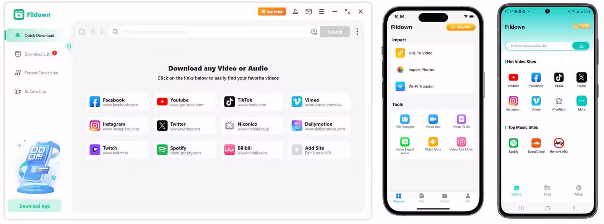Tap the PRO badge on Android app

(581, 26)
